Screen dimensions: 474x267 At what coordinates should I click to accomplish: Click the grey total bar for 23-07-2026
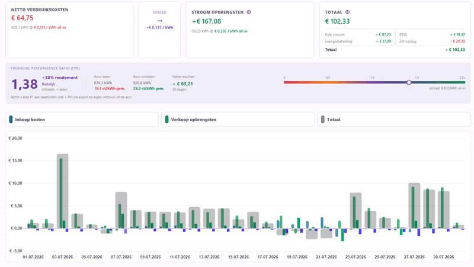click(356, 211)
